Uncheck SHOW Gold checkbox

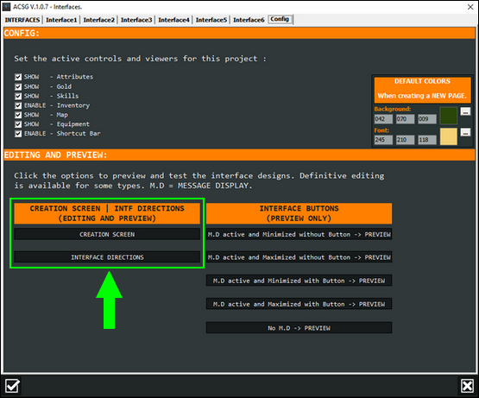point(18,86)
